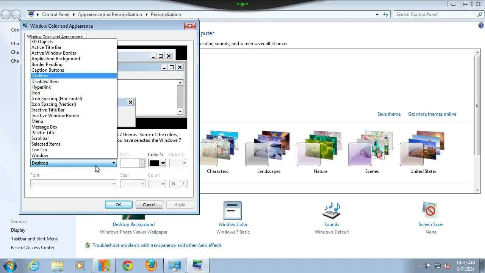This screenshot has height=273, width=485.
Task: Show hidden tray icons arrow
Action: (419, 266)
